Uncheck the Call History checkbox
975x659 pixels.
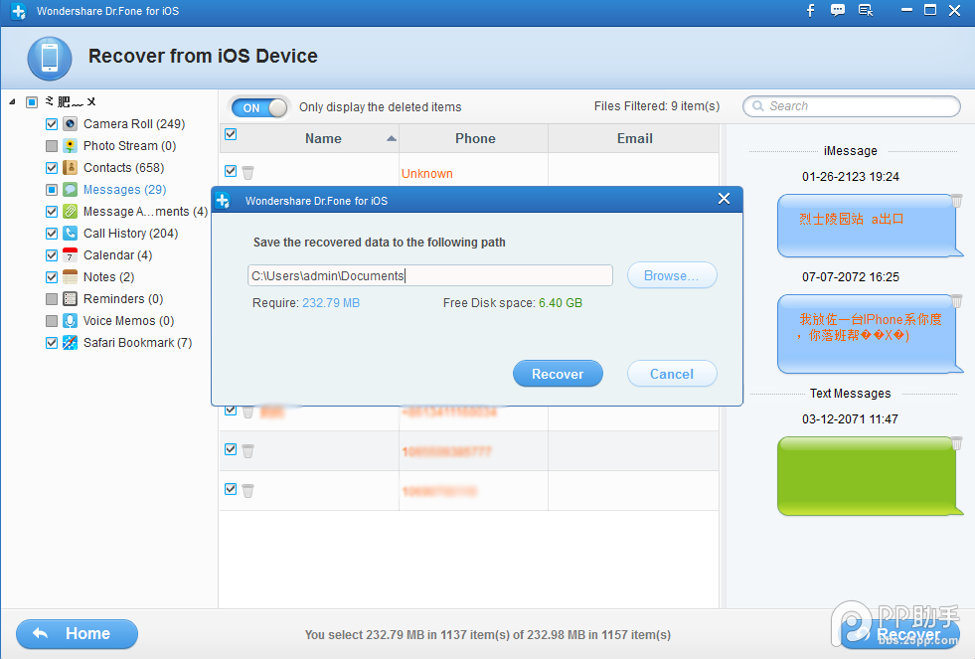52,234
